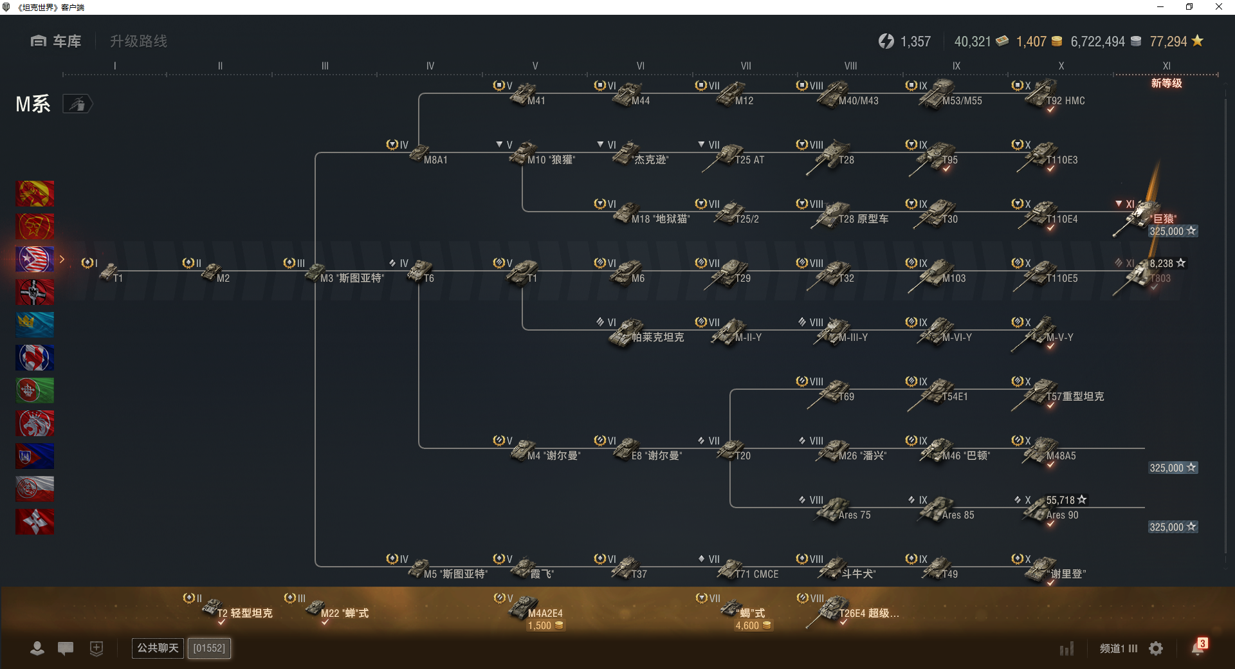Select the Czechoslovakia nation flag

[x=35, y=456]
